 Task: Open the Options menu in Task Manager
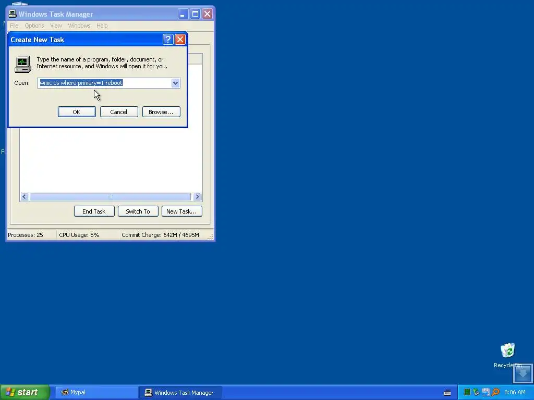point(34,26)
